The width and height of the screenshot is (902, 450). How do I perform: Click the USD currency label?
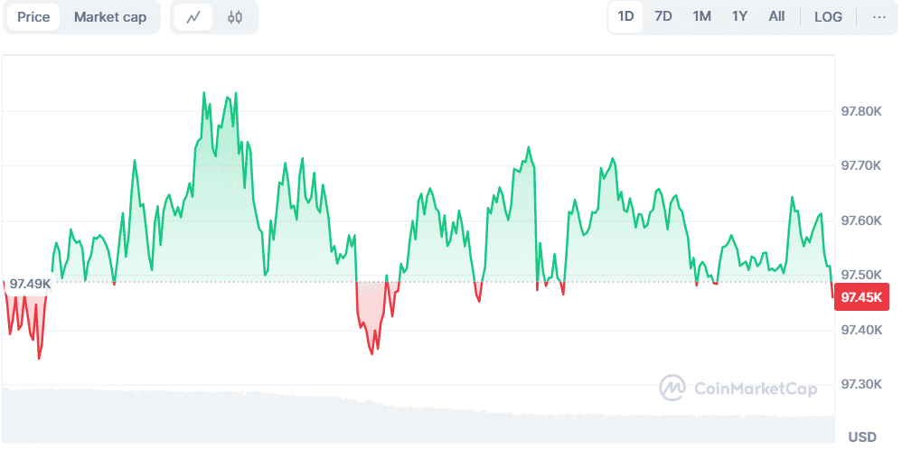[862, 437]
